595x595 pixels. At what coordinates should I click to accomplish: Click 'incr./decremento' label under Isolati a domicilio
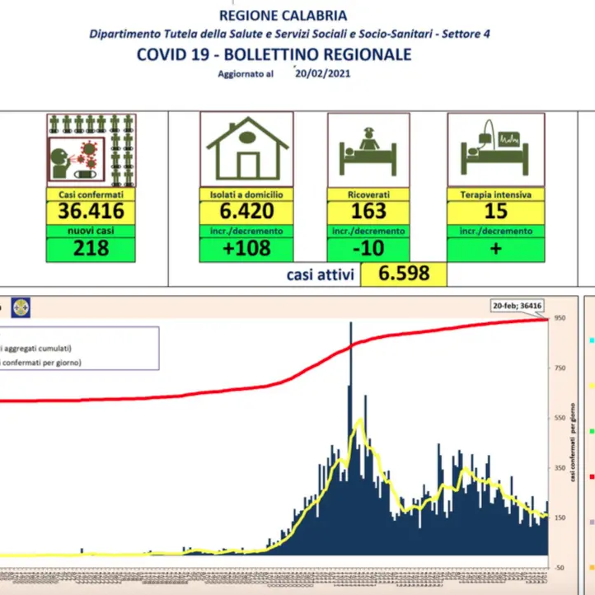click(x=246, y=231)
